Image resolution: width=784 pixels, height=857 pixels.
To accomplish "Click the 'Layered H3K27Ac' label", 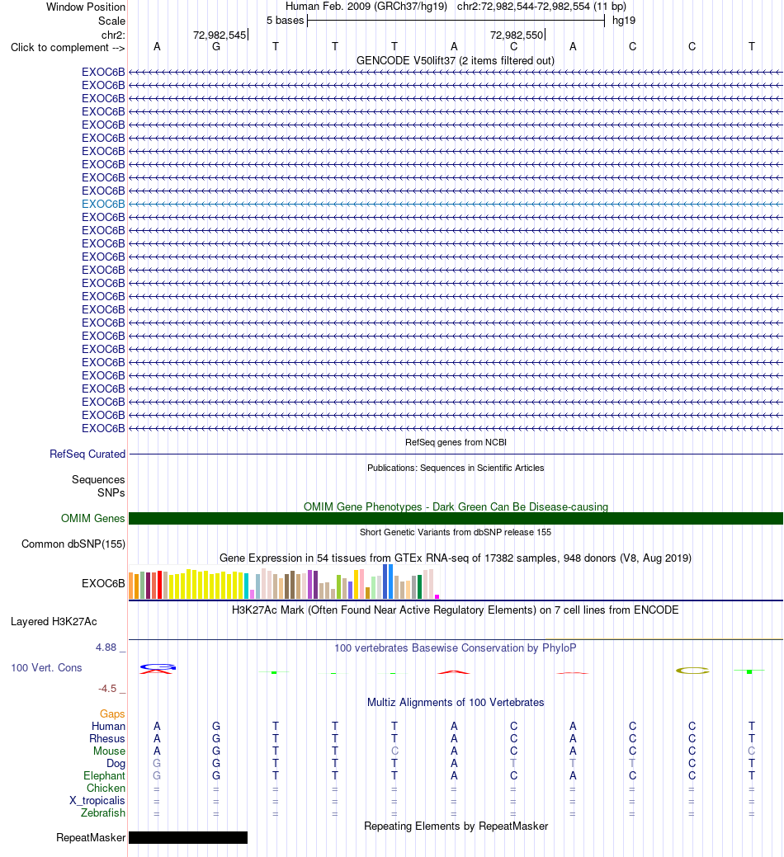I will pos(54,621).
